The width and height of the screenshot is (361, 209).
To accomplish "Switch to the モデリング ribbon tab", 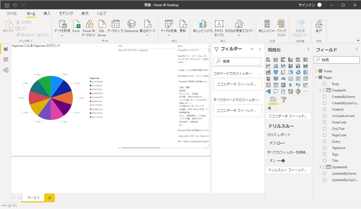I will click(x=66, y=14).
